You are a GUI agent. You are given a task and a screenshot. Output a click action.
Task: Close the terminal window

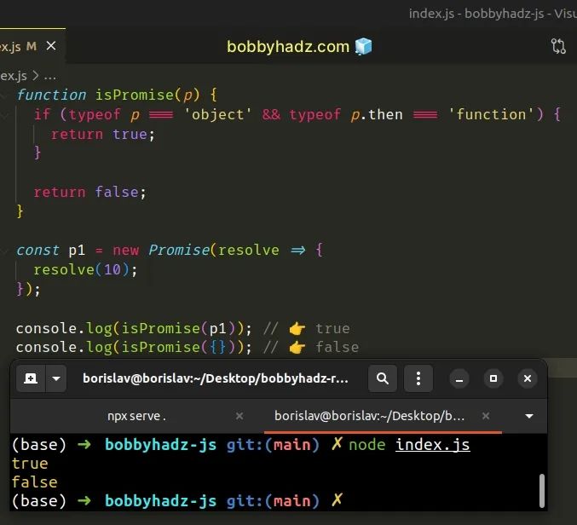(x=528, y=378)
